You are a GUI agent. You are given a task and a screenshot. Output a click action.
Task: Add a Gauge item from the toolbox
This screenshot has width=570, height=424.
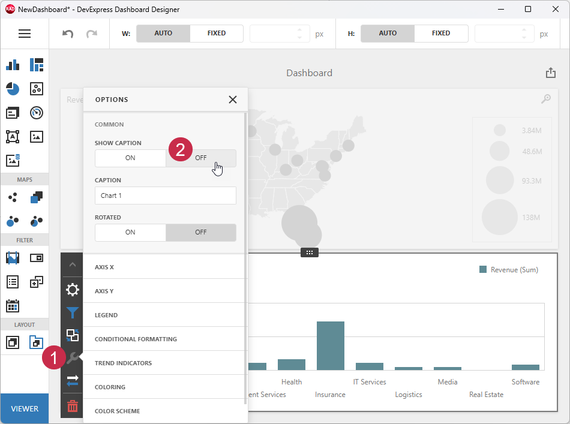pos(36,113)
